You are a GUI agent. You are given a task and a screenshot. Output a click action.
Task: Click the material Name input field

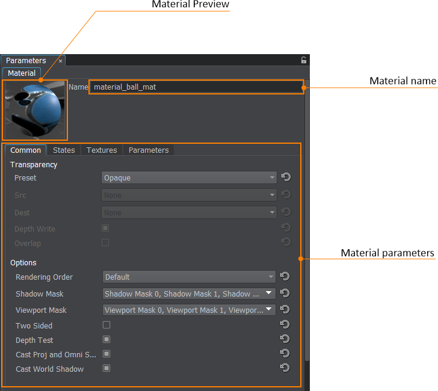pyautogui.click(x=196, y=87)
